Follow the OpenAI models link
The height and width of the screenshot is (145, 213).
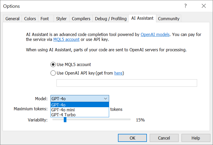[155, 35]
